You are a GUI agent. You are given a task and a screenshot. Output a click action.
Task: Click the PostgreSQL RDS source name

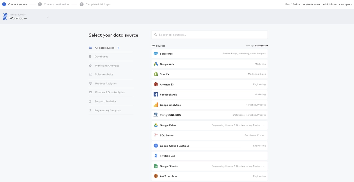(170, 115)
